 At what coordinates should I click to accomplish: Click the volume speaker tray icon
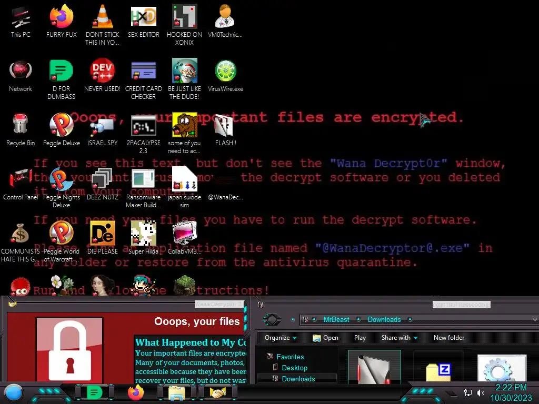(x=481, y=392)
